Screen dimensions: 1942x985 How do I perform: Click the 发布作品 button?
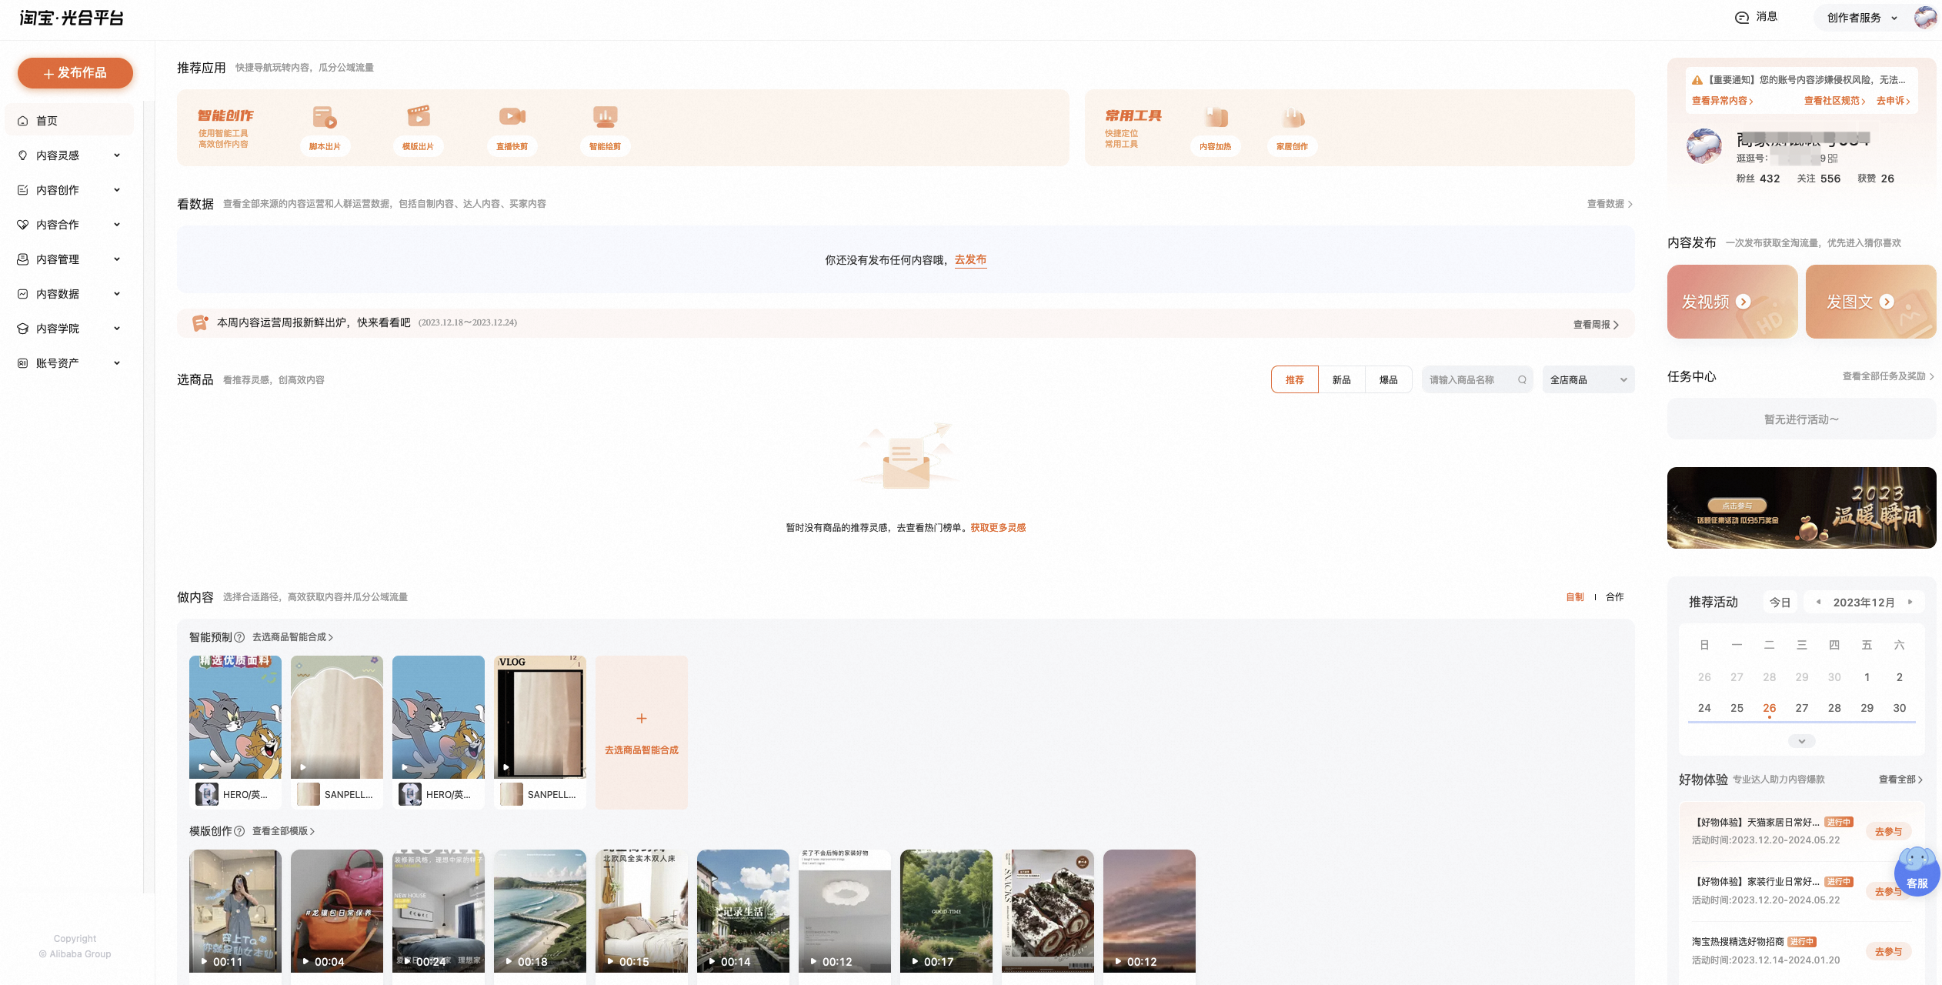click(x=75, y=73)
